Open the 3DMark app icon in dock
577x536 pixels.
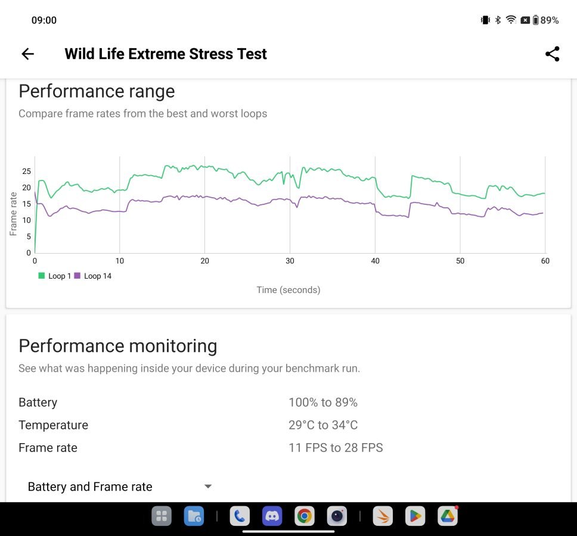tap(383, 516)
